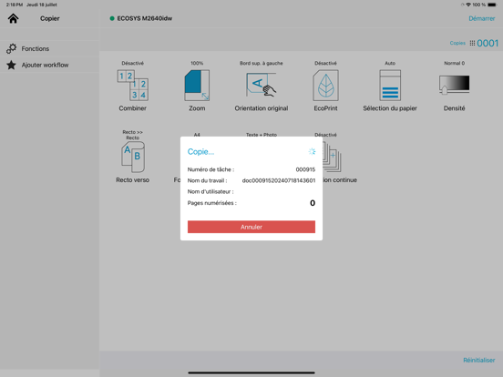Go to the home screen icon

13,18
